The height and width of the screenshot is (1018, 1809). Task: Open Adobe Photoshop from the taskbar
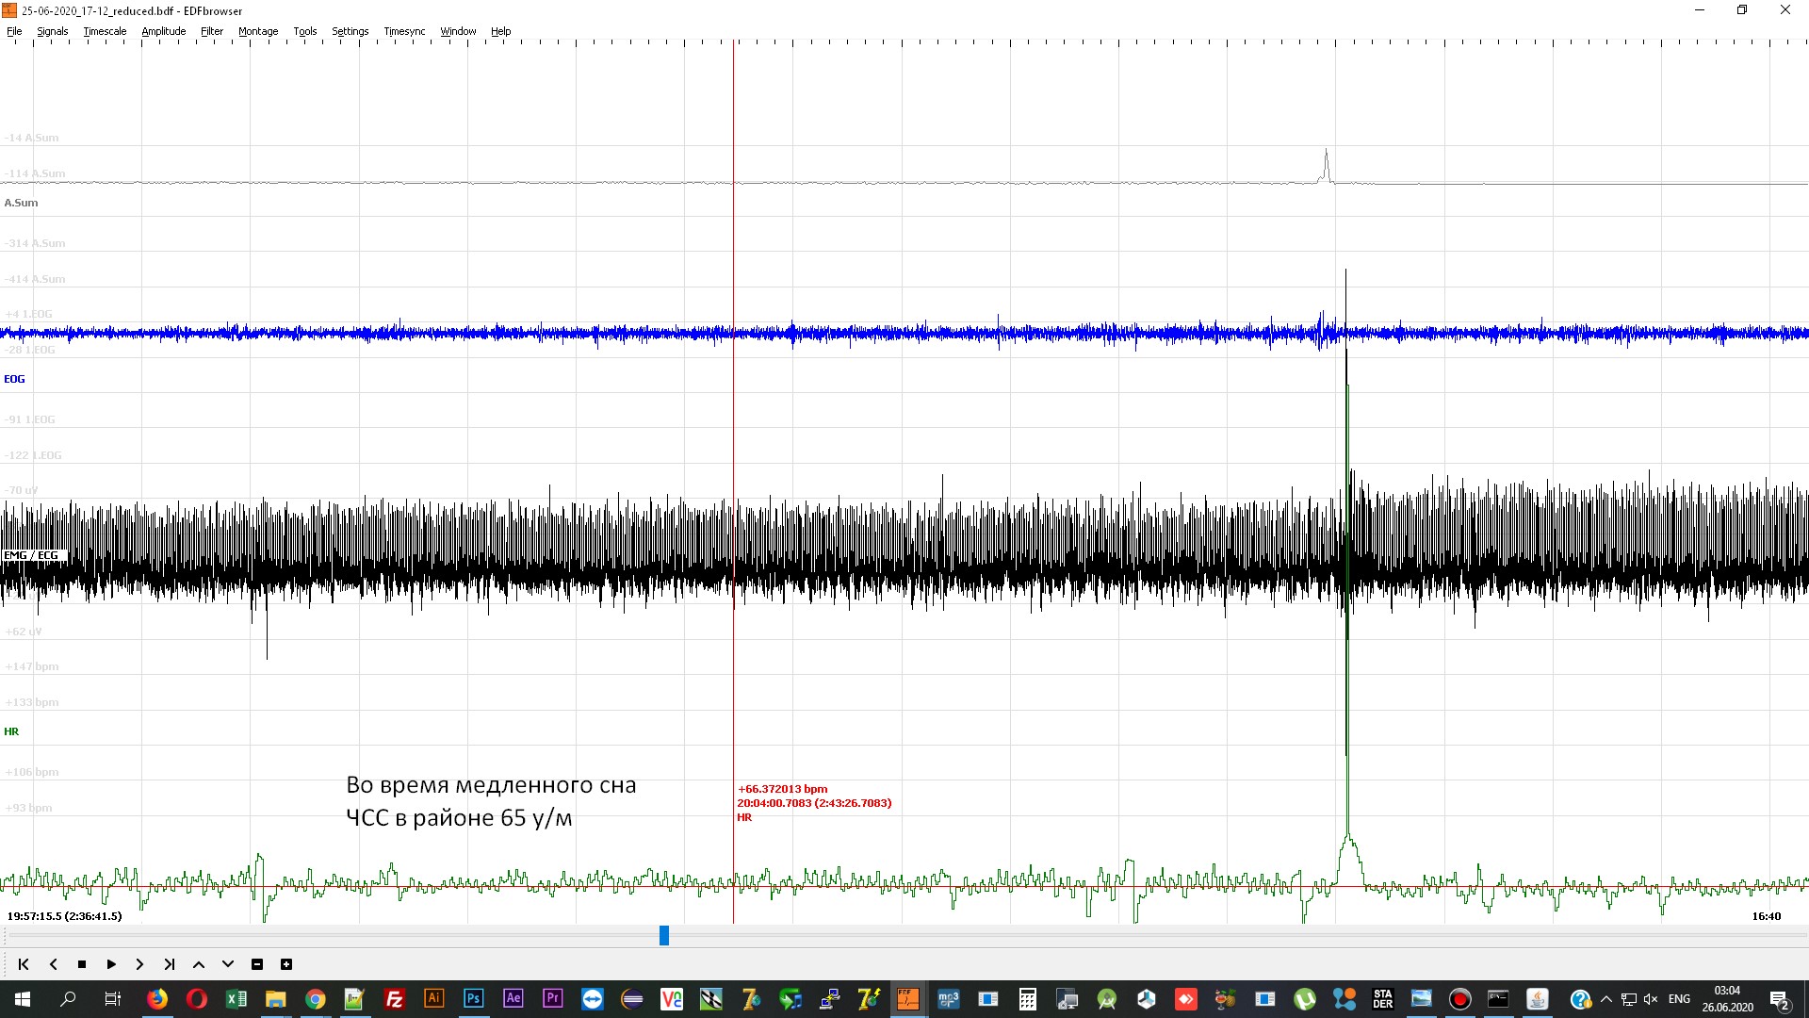(x=474, y=999)
